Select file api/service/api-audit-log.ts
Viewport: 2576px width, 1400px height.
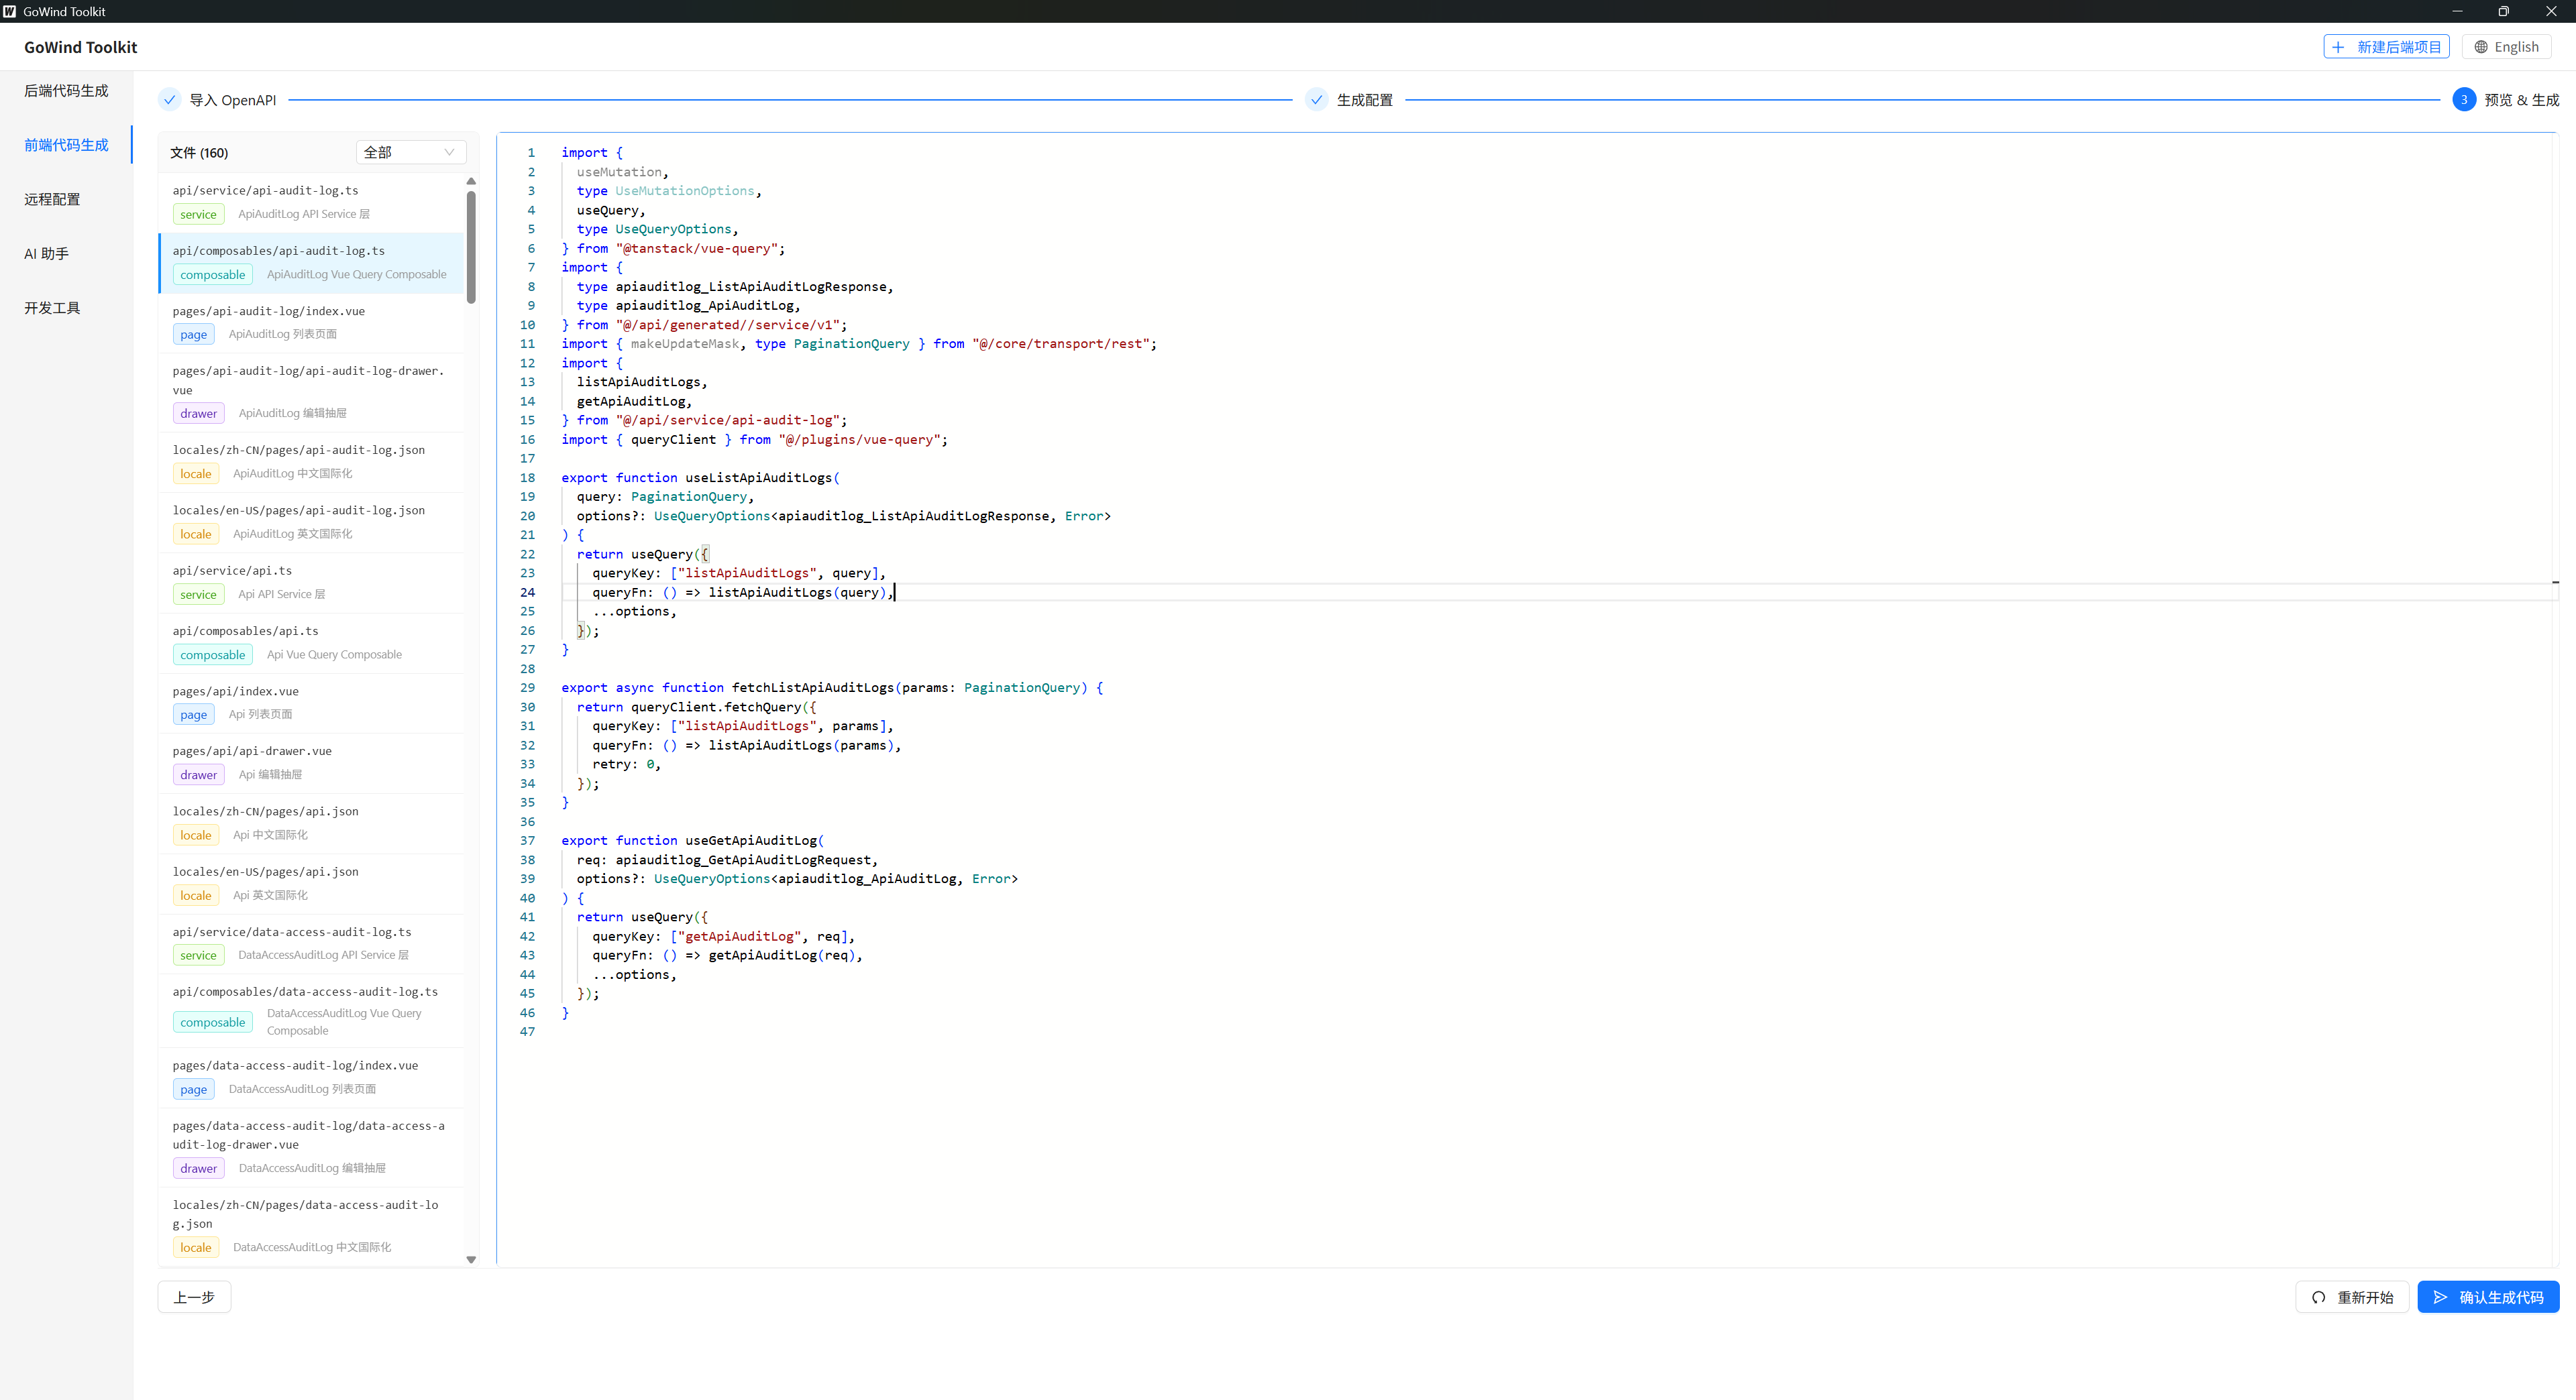(311, 203)
